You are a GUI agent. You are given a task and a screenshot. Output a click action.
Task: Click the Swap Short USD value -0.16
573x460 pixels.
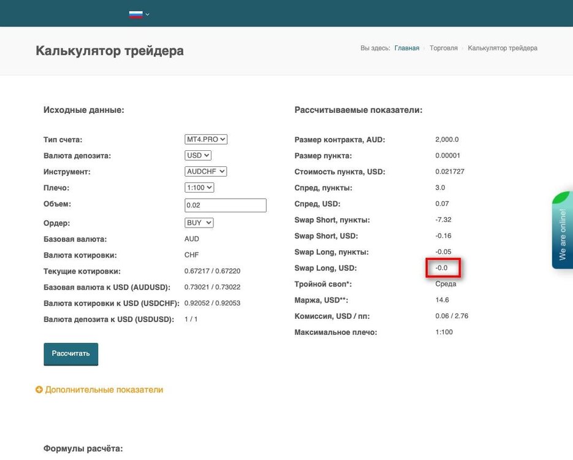coord(443,236)
